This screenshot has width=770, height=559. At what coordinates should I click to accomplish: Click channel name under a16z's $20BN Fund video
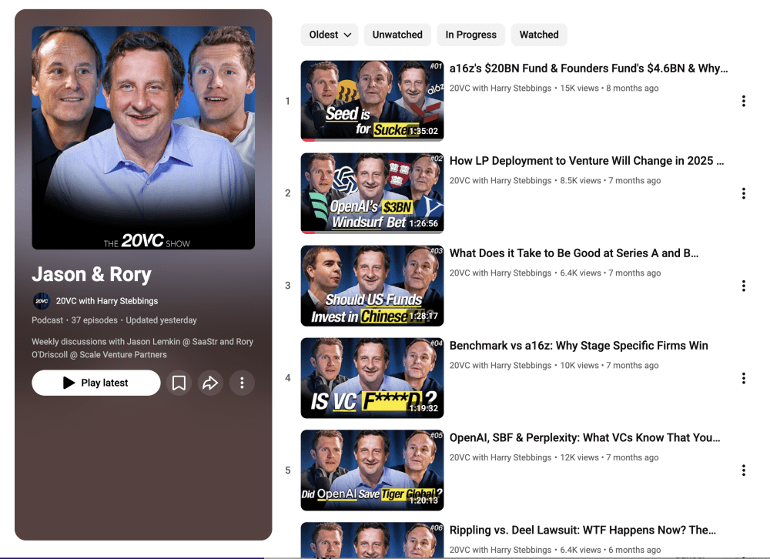500,89
